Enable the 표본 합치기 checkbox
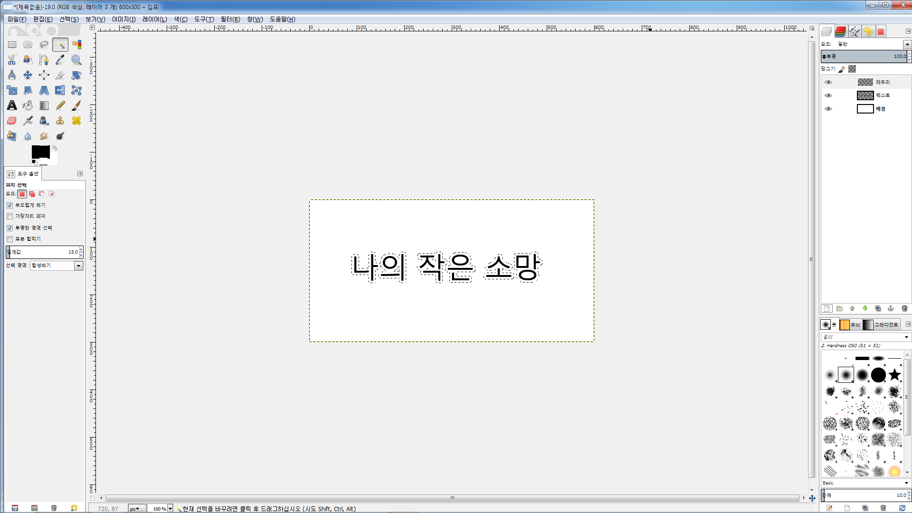The width and height of the screenshot is (912, 513). point(9,239)
